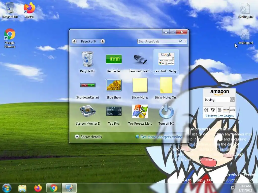Choose the Top Five gadget
Viewport: 258px width, 193px height.
[114, 115]
